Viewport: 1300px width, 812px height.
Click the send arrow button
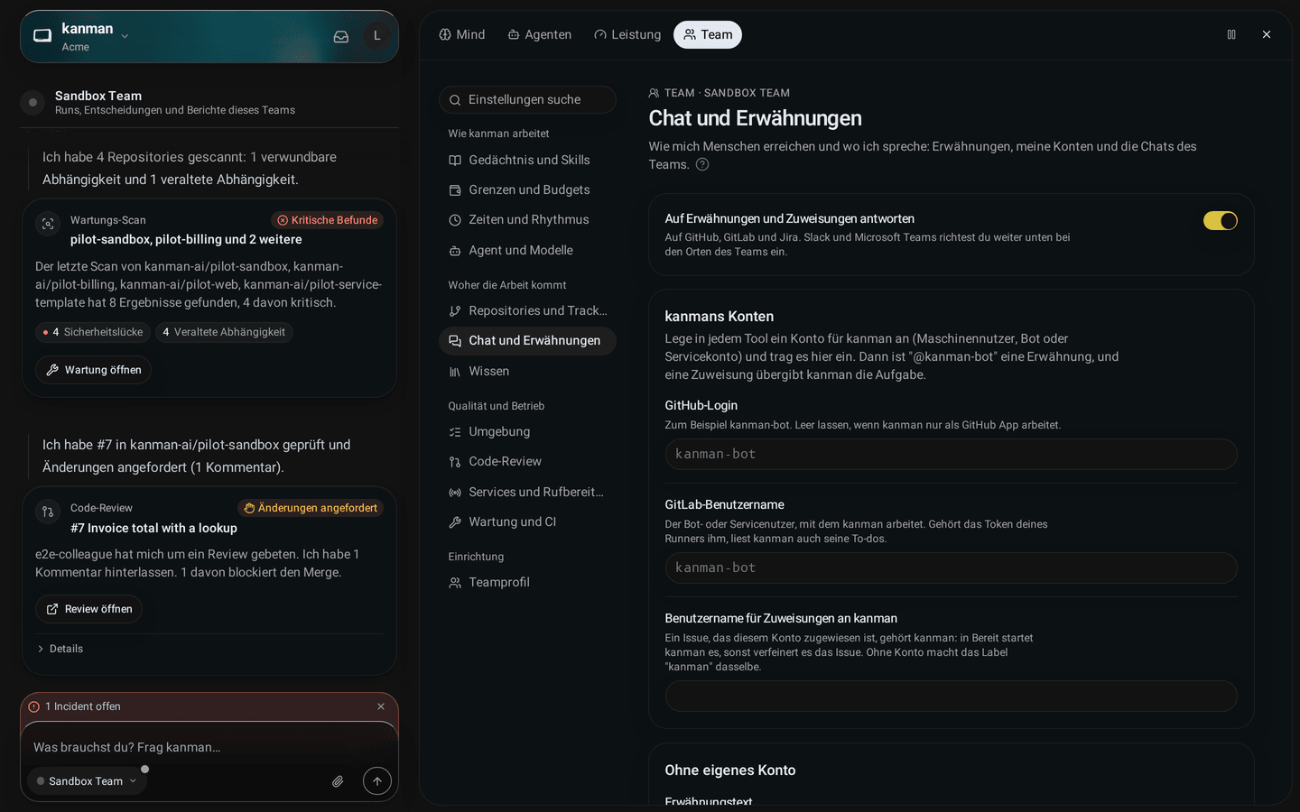pos(377,781)
